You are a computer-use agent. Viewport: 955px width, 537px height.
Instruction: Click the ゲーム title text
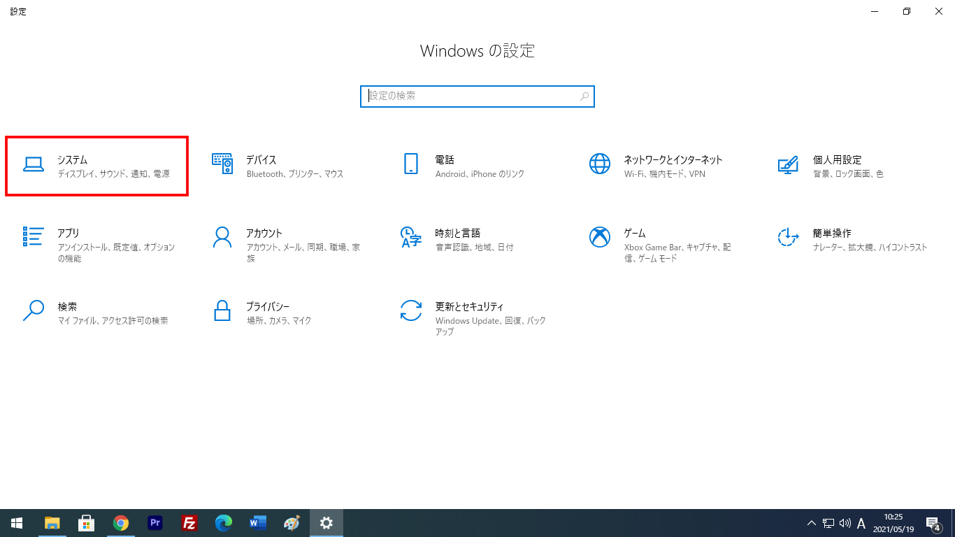[x=635, y=234]
